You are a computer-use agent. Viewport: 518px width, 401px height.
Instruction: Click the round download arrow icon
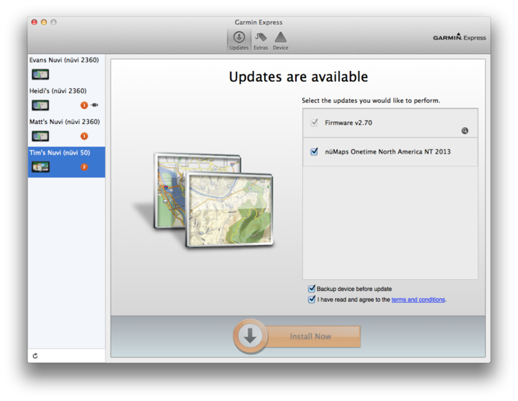(250, 336)
